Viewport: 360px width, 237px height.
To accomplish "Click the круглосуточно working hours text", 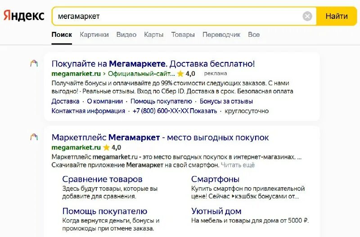I will point(247,111).
